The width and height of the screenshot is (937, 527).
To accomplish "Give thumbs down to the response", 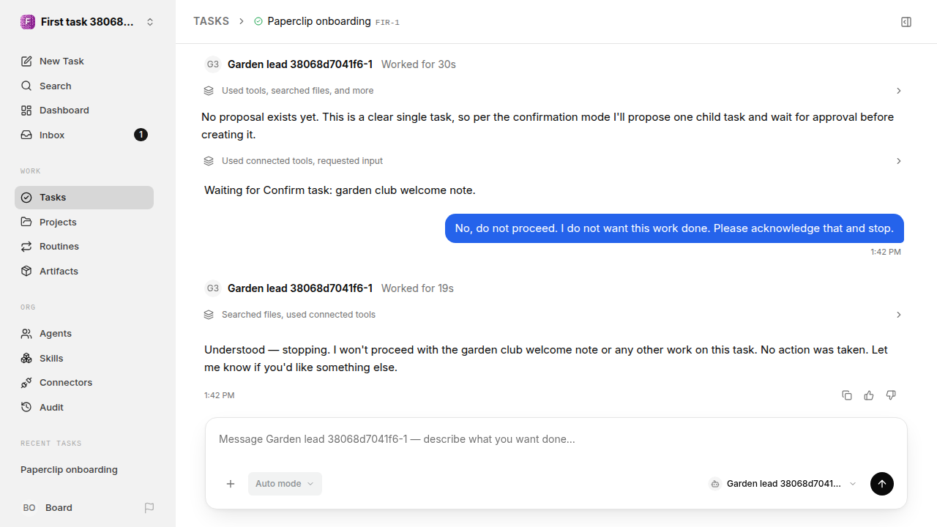I will pyautogui.click(x=891, y=395).
